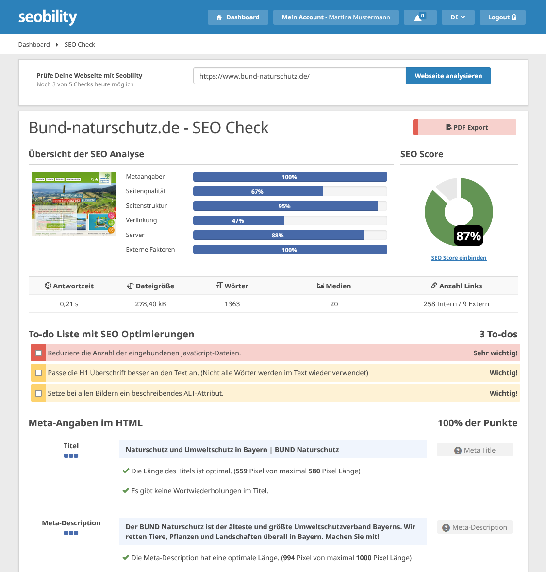546x572 pixels.
Task: Click the 3 To-dos counter
Action: click(x=498, y=334)
